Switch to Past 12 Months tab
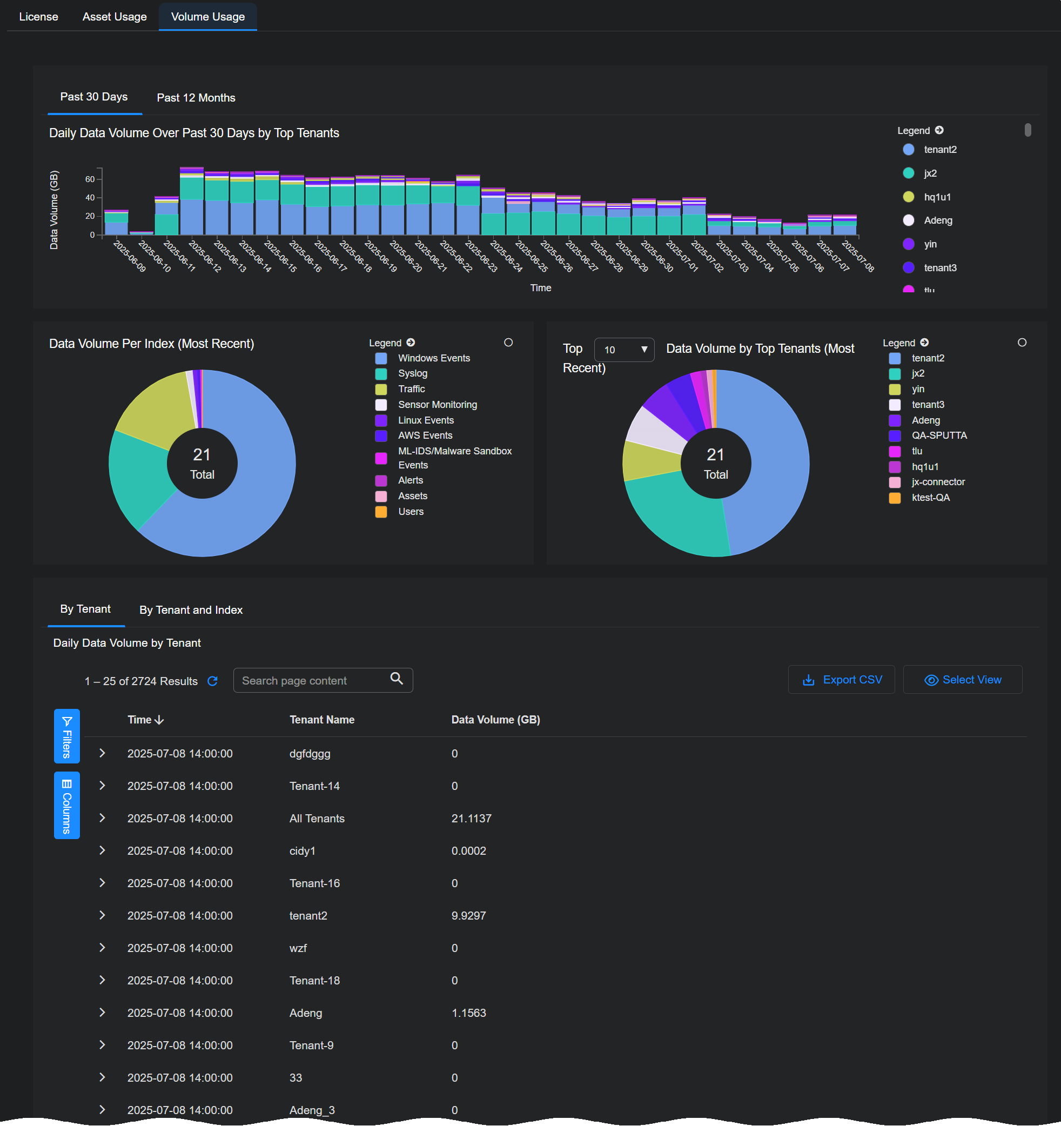This screenshot has height=1126, width=1061. click(x=196, y=97)
